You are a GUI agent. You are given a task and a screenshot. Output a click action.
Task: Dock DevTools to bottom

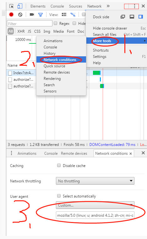pos(132,17)
